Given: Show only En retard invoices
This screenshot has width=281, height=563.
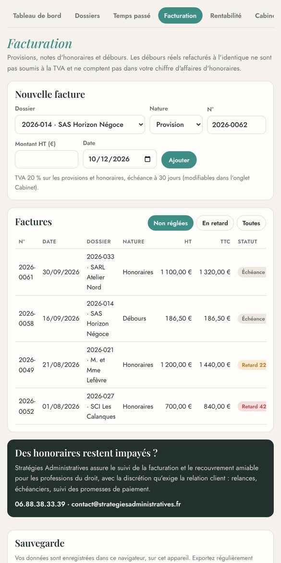Looking at the screenshot, I should (x=215, y=223).
